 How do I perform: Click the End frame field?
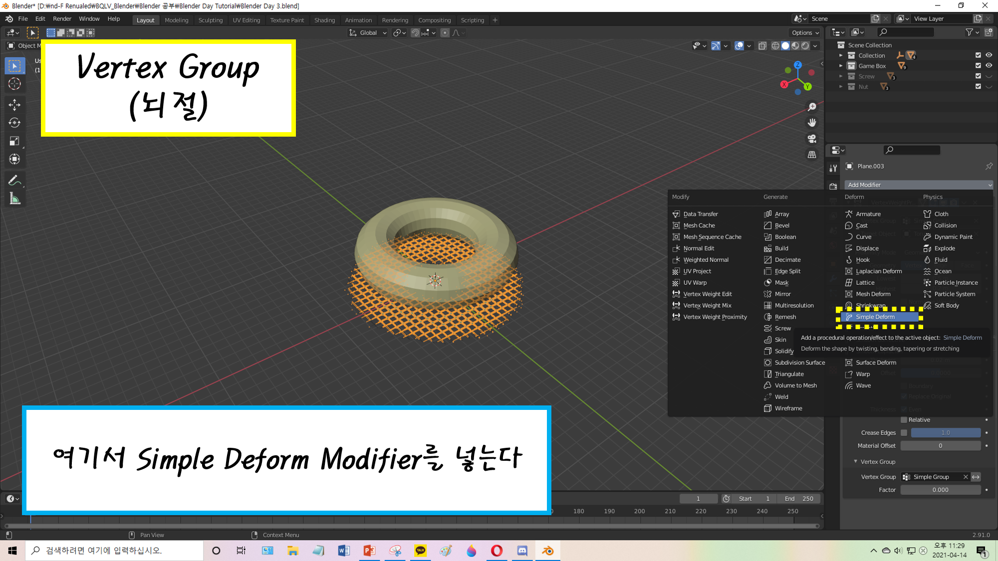tap(799, 499)
